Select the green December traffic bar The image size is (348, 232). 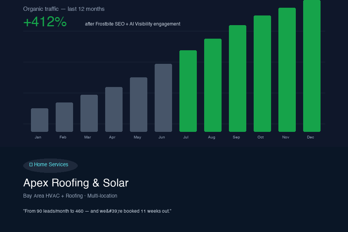(x=312, y=66)
